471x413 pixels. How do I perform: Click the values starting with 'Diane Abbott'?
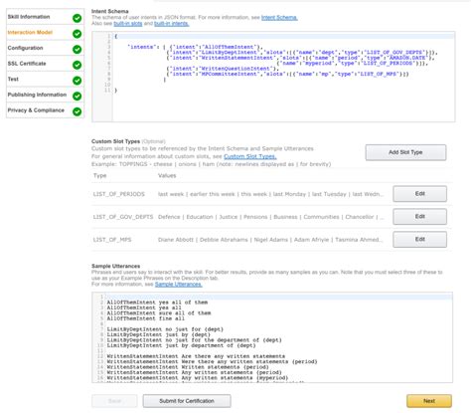[x=270, y=240]
